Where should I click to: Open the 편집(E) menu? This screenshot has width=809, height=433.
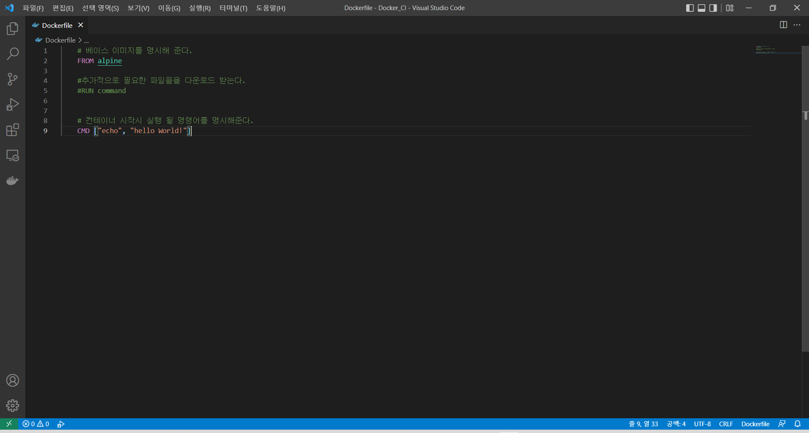(x=63, y=8)
